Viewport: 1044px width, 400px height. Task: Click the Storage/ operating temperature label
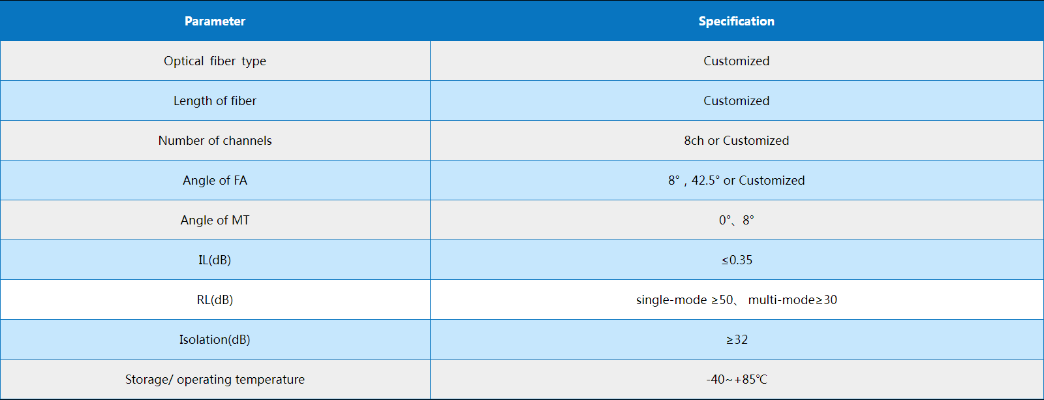tap(215, 379)
